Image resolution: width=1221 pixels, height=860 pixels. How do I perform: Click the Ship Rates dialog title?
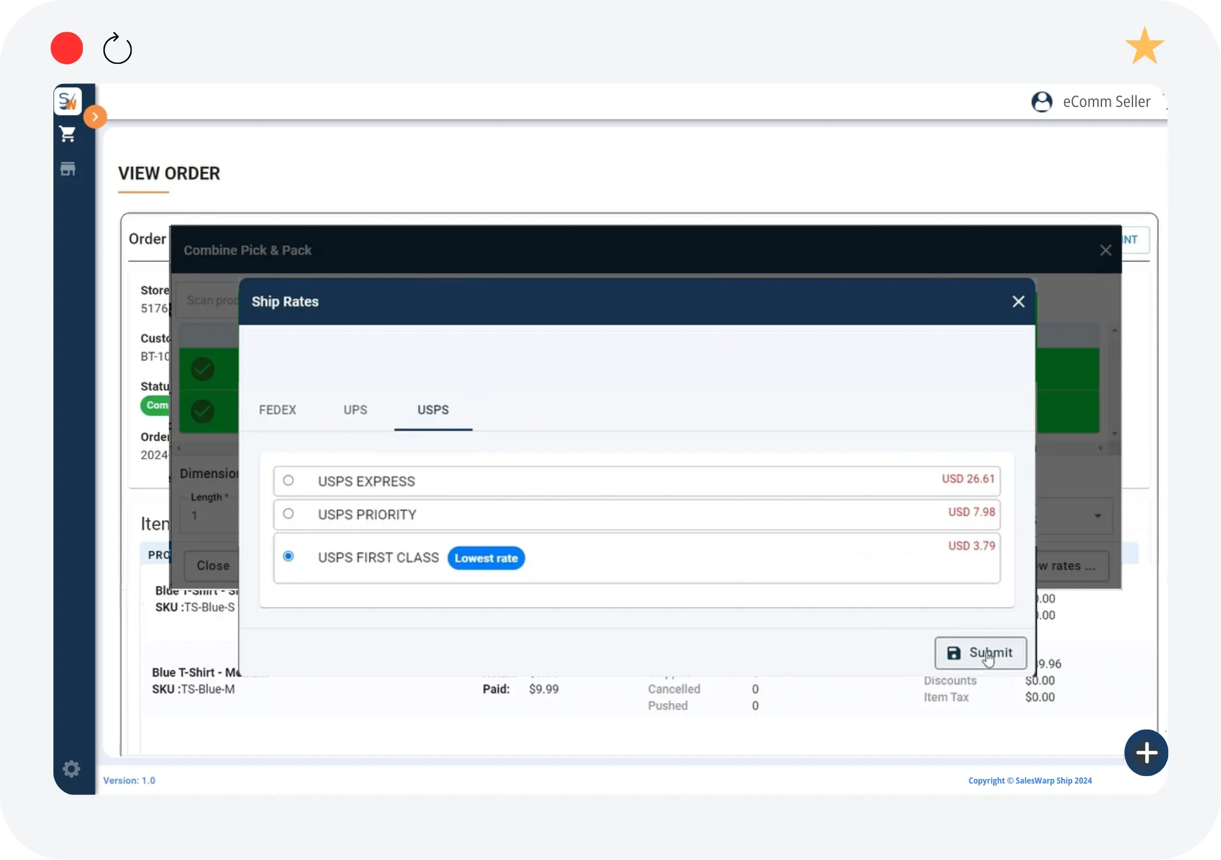tap(285, 302)
